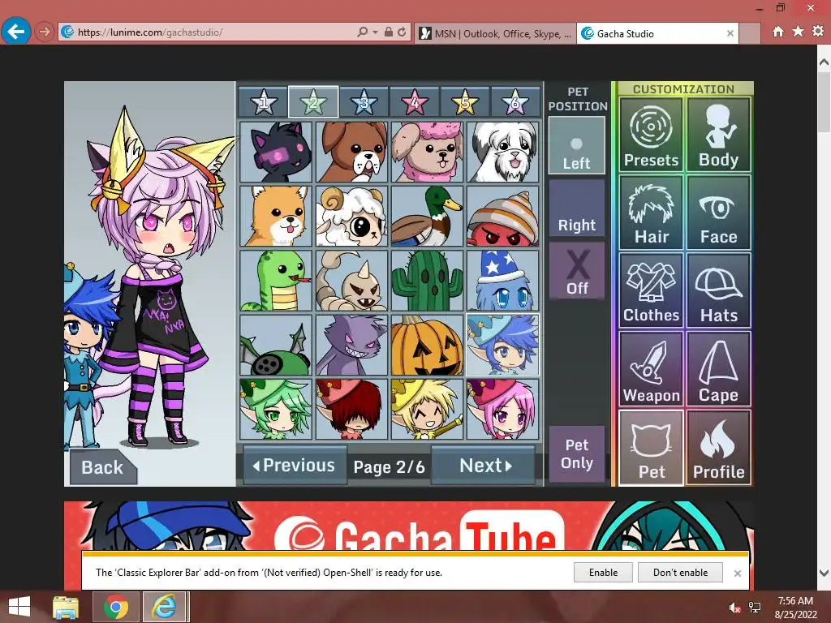Choose Don't enable for the add-on
This screenshot has width=831, height=623.
[x=681, y=573]
